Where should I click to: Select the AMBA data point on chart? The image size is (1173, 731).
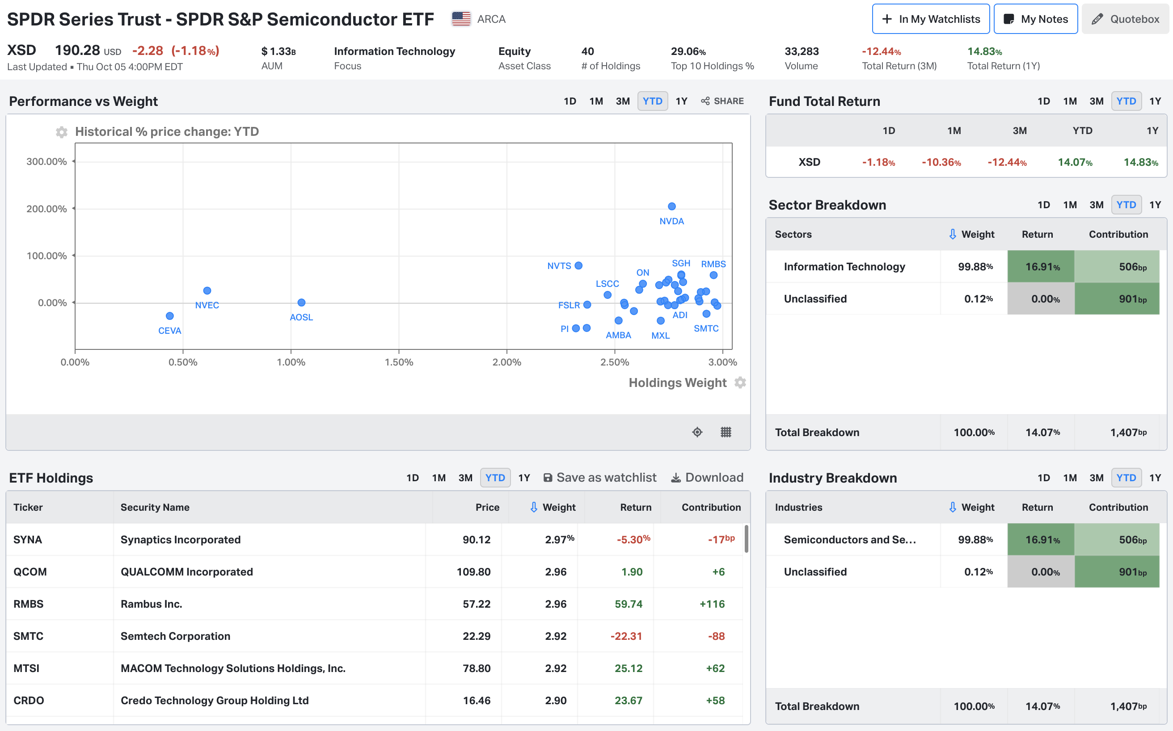(618, 320)
